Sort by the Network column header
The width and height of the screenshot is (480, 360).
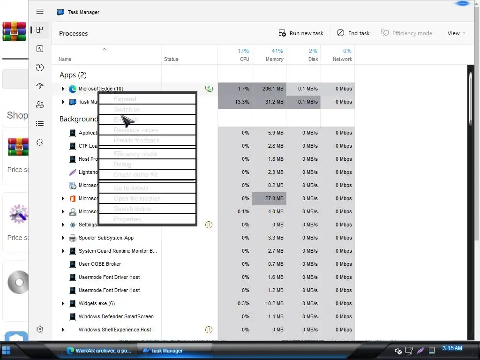337,55
